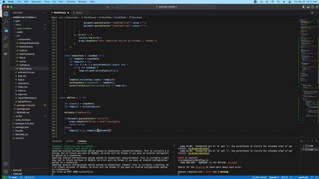Open the PROBLEMS panel tab

57,141
